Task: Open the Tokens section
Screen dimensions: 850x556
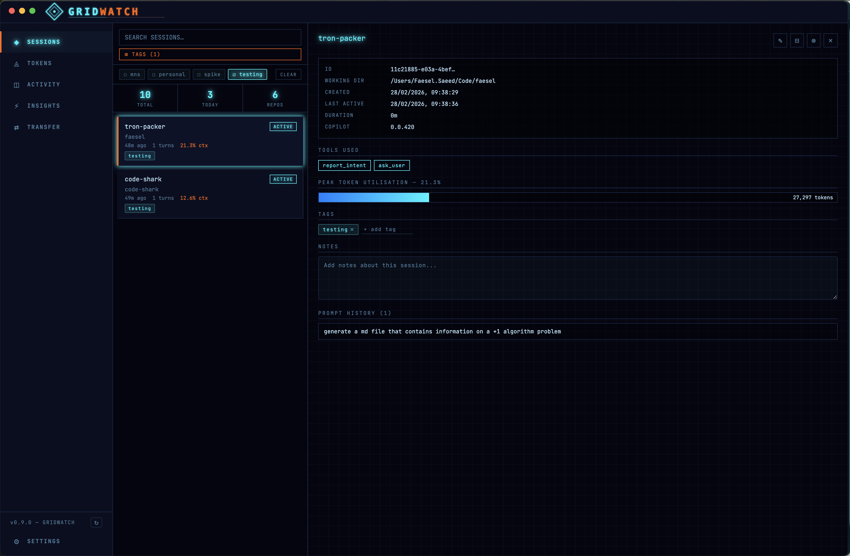Action: click(39, 63)
